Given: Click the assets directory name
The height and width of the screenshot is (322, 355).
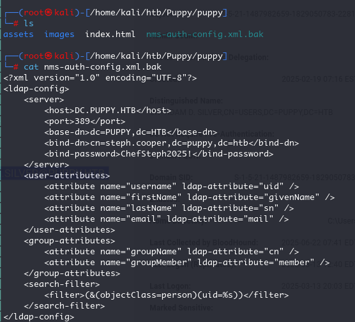Looking at the screenshot, I should [19, 34].
